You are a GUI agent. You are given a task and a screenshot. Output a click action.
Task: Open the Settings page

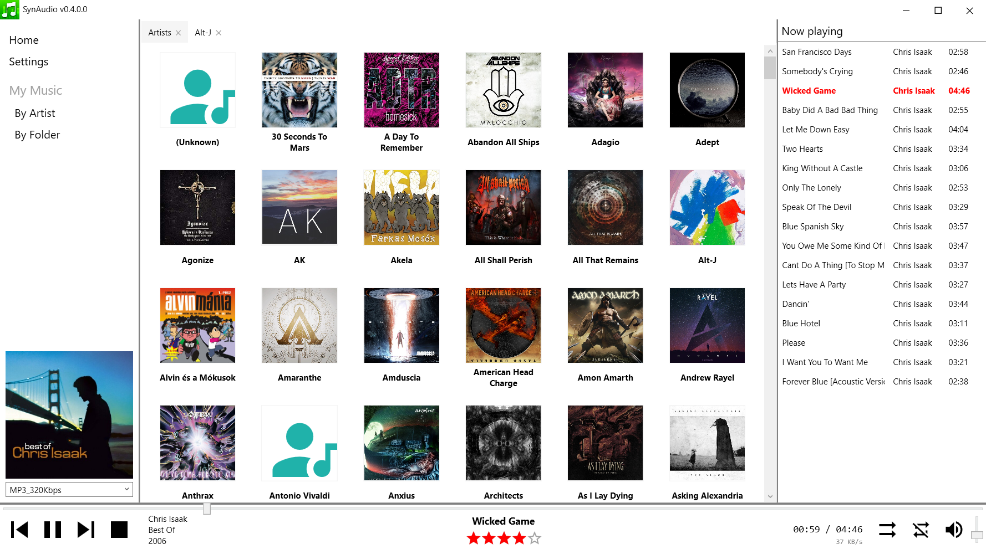click(29, 61)
